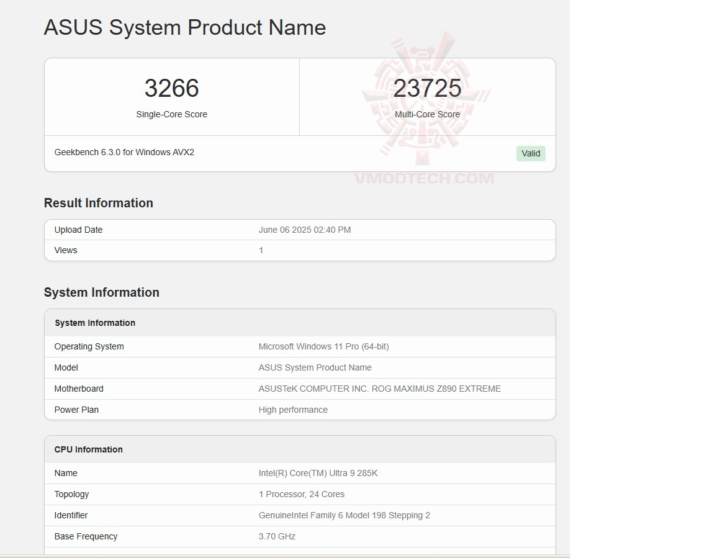Select the 3.70 GHz value
This screenshot has height=558, width=715.
point(277,536)
